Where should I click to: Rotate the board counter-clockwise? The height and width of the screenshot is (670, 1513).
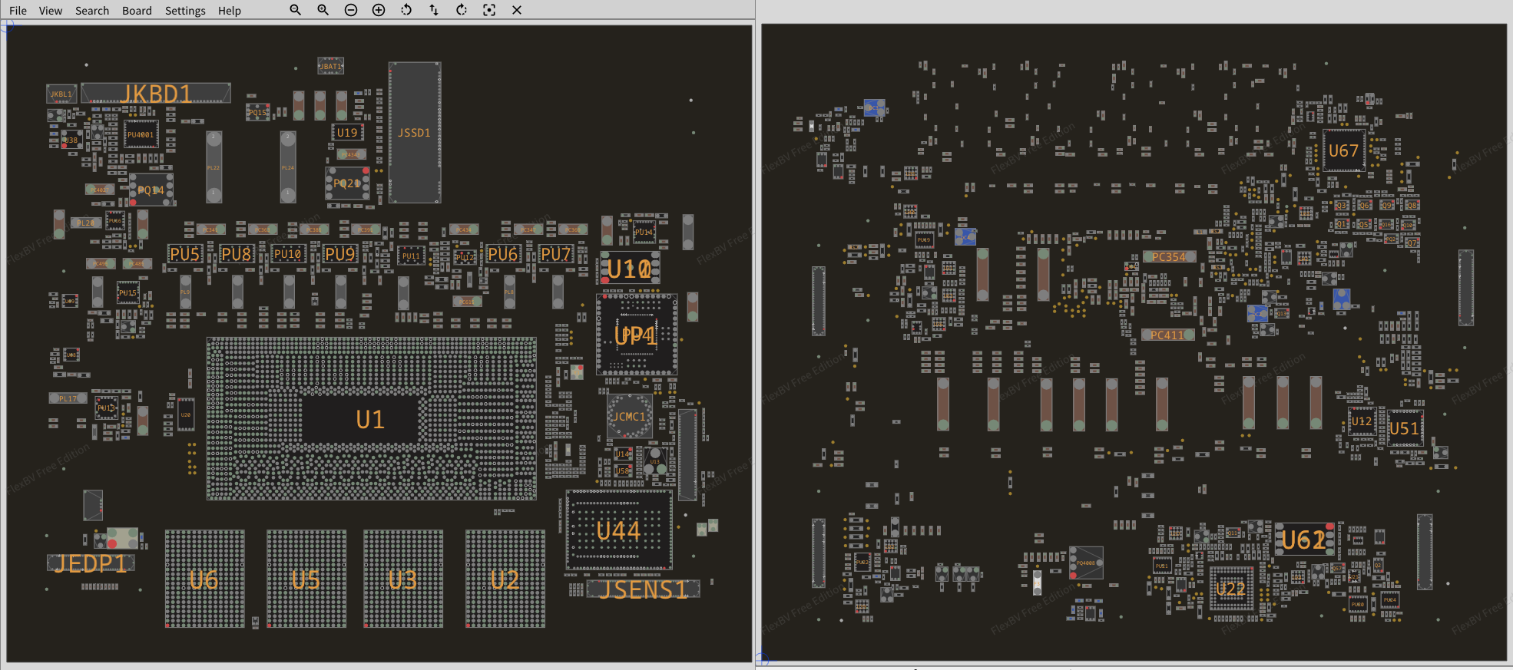(x=406, y=10)
